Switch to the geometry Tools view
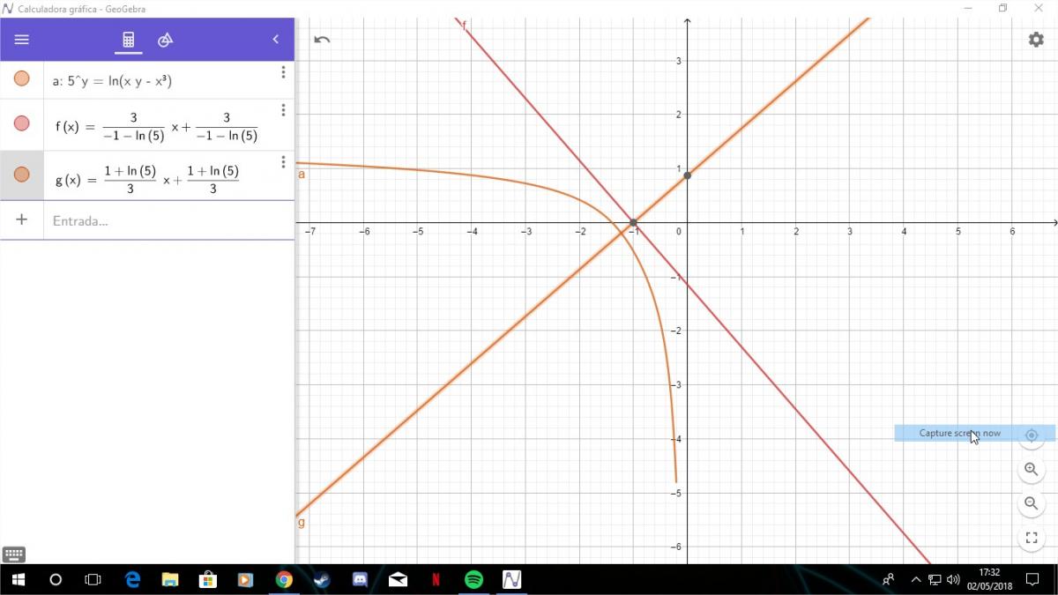The height and width of the screenshot is (595, 1058). [x=165, y=40]
